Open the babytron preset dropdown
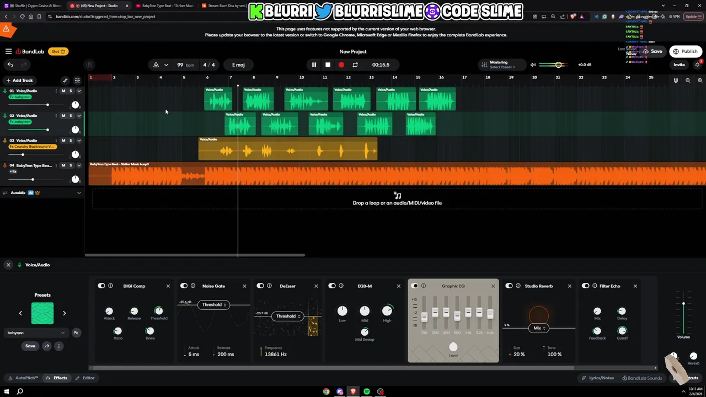This screenshot has width=706, height=397. (x=36, y=333)
